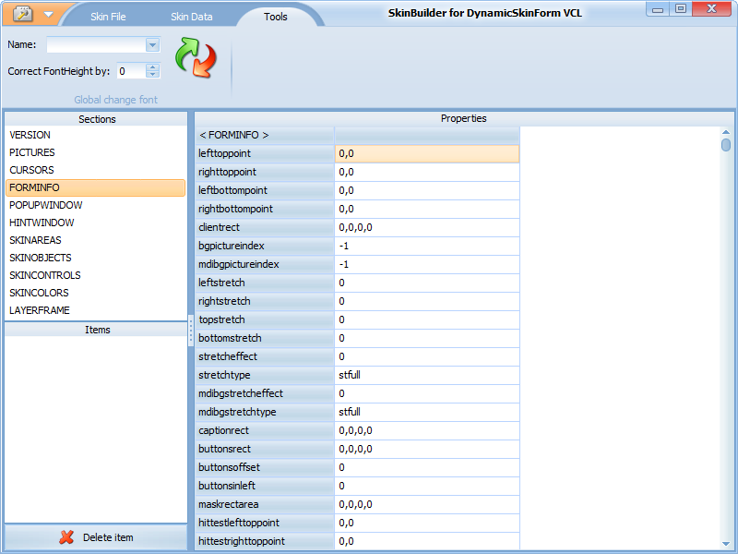738x554 pixels.
Task: Click the rightbottompoint value cell
Action: (427, 209)
